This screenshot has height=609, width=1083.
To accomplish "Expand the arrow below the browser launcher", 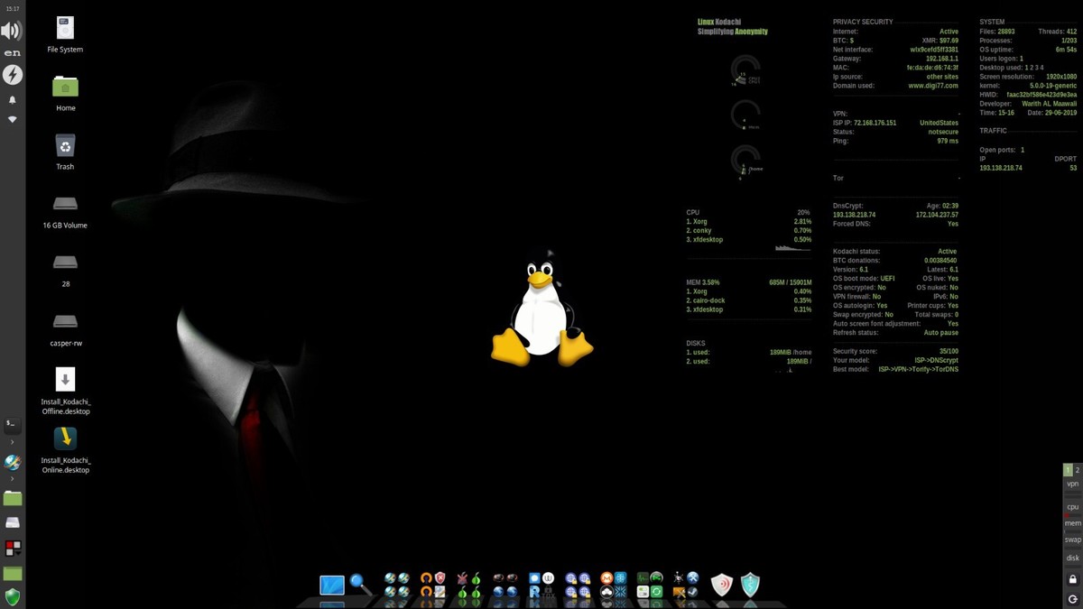I will click(12, 478).
